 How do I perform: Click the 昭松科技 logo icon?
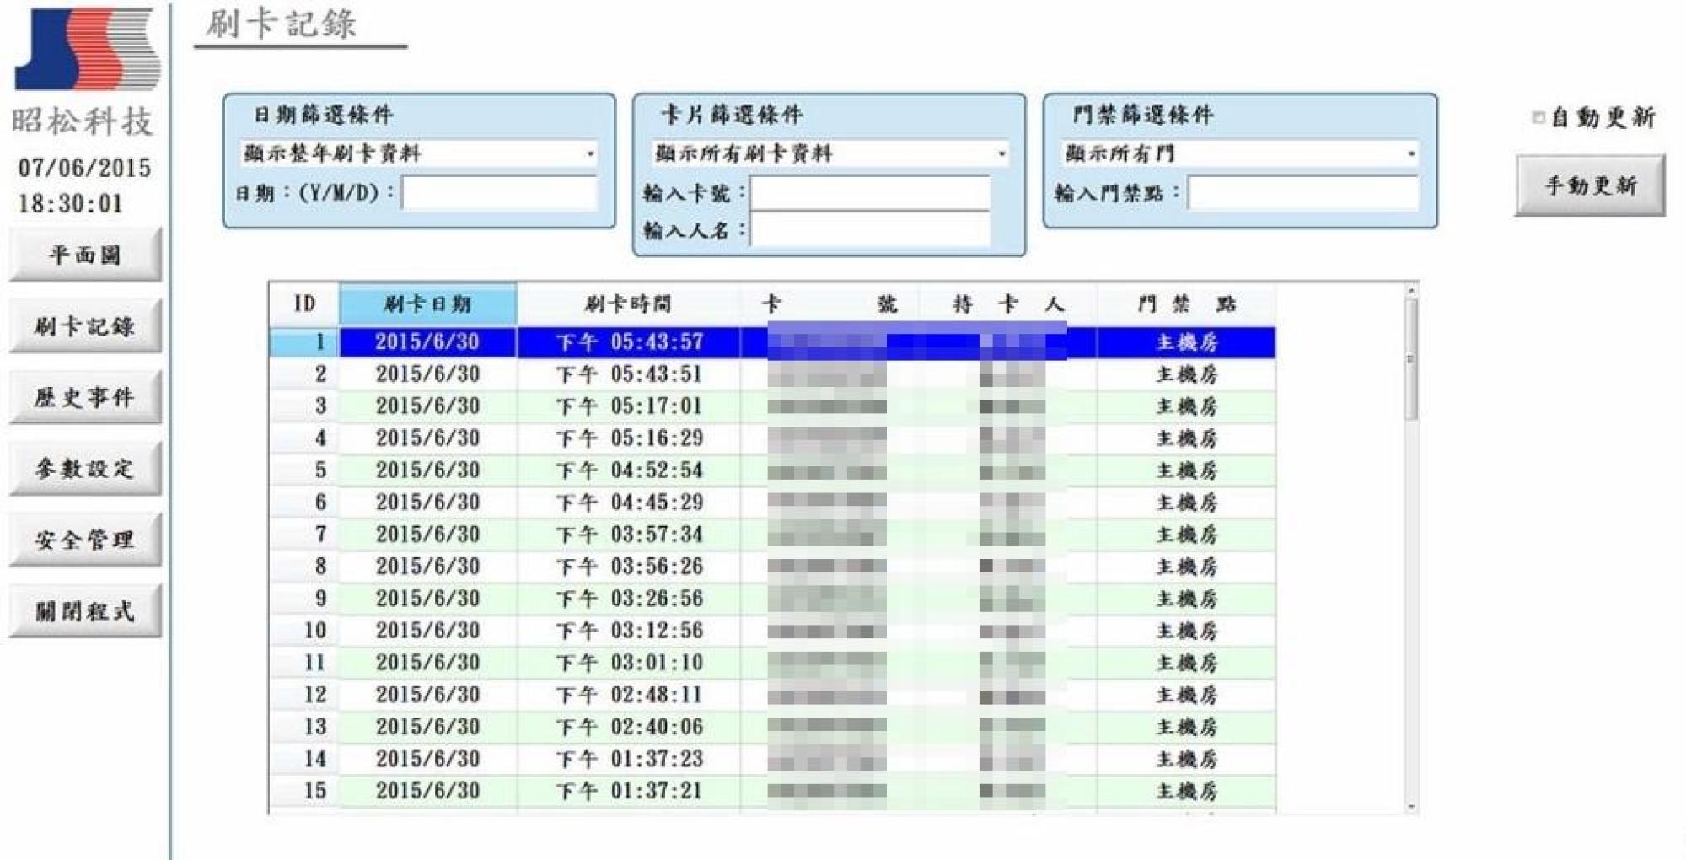point(88,49)
